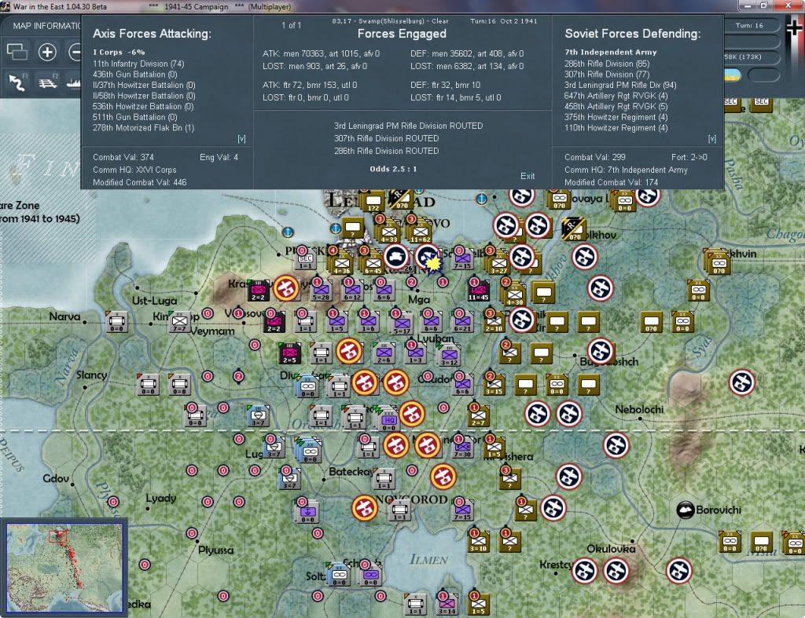Click the cloud icon beside Borovichi
This screenshot has width=805, height=618.
(686, 510)
